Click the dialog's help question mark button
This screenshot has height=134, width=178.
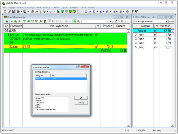pos(78,67)
